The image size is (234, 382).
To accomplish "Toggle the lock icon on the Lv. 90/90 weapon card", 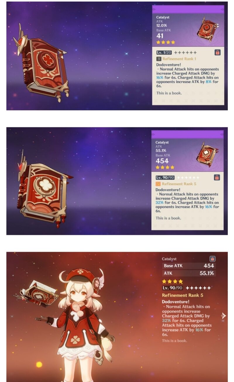I will click(x=217, y=177).
